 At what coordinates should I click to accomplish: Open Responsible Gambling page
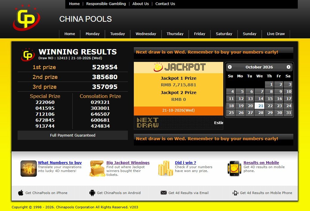(106, 4)
